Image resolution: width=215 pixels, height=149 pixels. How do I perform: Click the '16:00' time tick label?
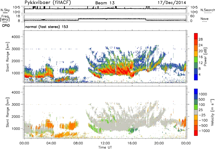[x=132, y=143]
